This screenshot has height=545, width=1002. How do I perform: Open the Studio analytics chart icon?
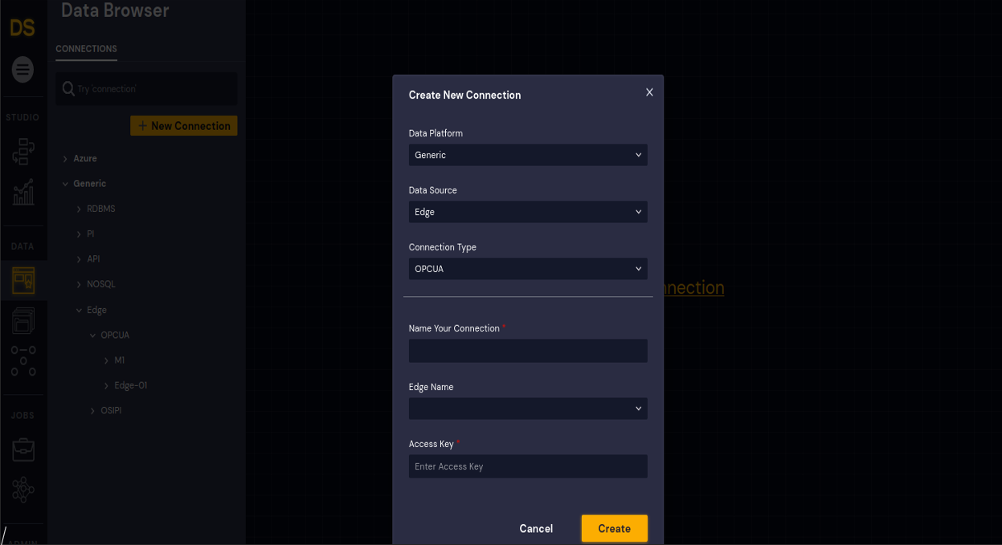click(x=23, y=192)
